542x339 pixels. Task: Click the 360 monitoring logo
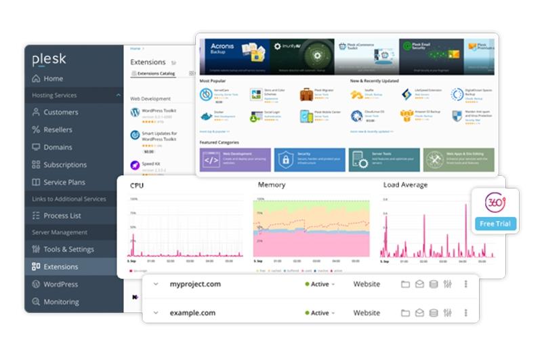[x=495, y=202]
